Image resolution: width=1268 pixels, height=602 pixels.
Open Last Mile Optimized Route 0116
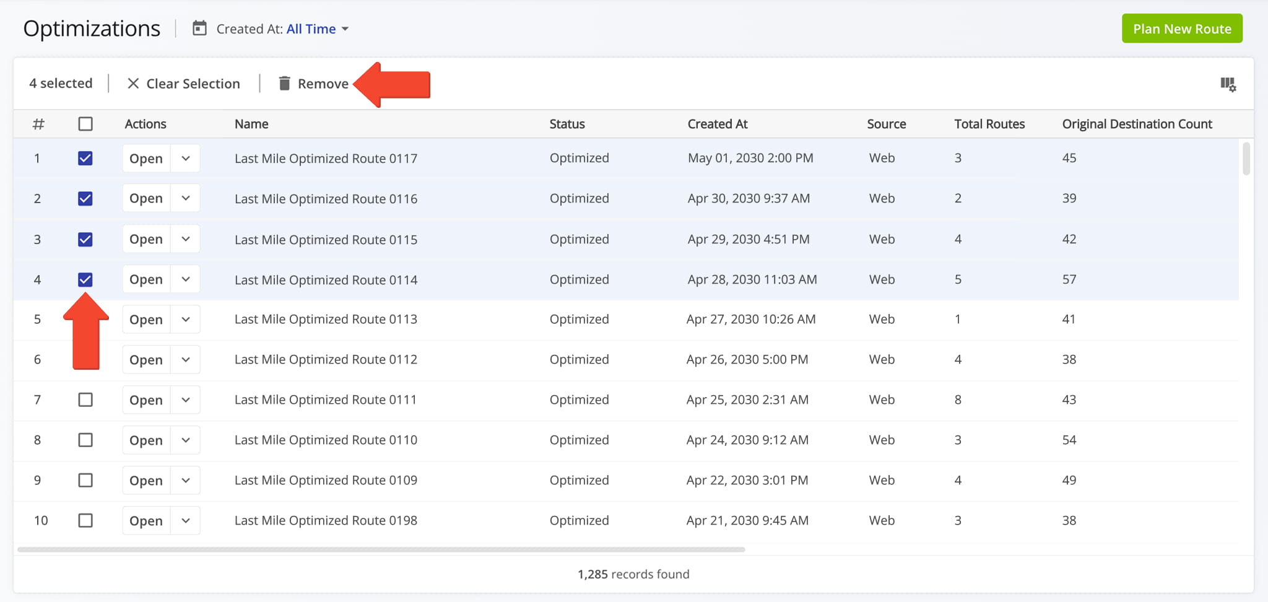tap(146, 199)
